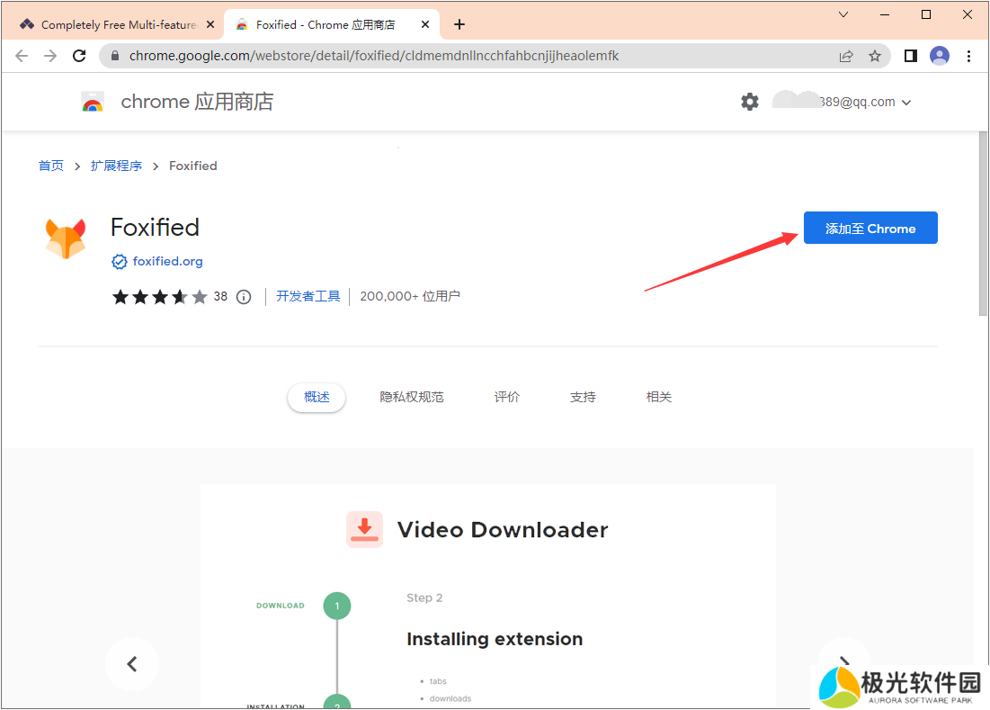Open the tab search chevron in title bar
The height and width of the screenshot is (710, 990).
(843, 14)
